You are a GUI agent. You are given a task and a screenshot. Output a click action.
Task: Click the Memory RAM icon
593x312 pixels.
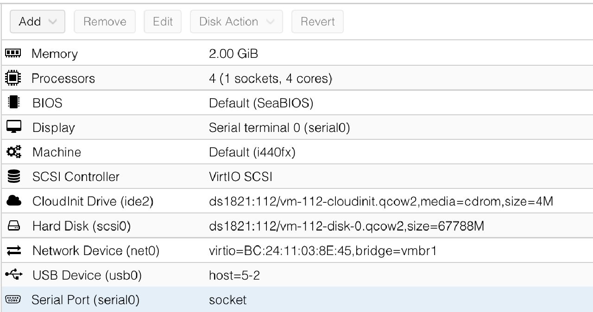point(13,54)
